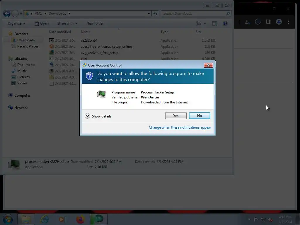300x225 pixels.
Task: Click New folder in the toolbar
Action: (95, 23)
